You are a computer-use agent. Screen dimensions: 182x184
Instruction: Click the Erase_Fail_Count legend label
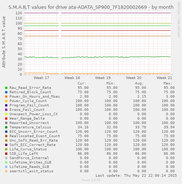click(27, 110)
